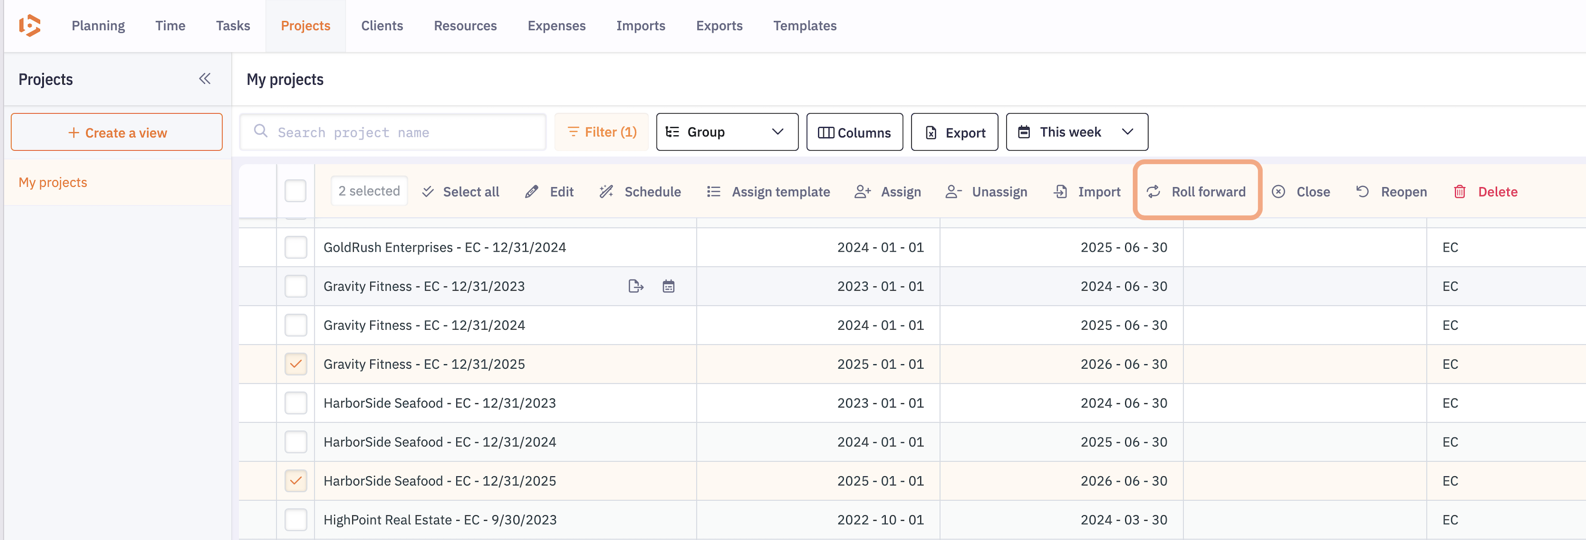Uncheck HarborSide Seafood - EC - 12/31/2025
Viewport: 1586px width, 540px height.
[296, 481]
